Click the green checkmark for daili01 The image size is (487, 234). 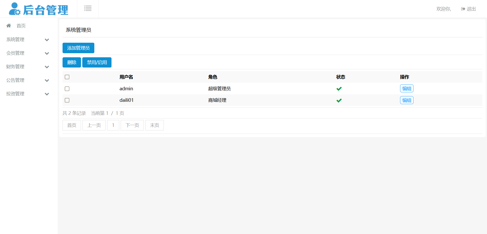pyautogui.click(x=339, y=101)
